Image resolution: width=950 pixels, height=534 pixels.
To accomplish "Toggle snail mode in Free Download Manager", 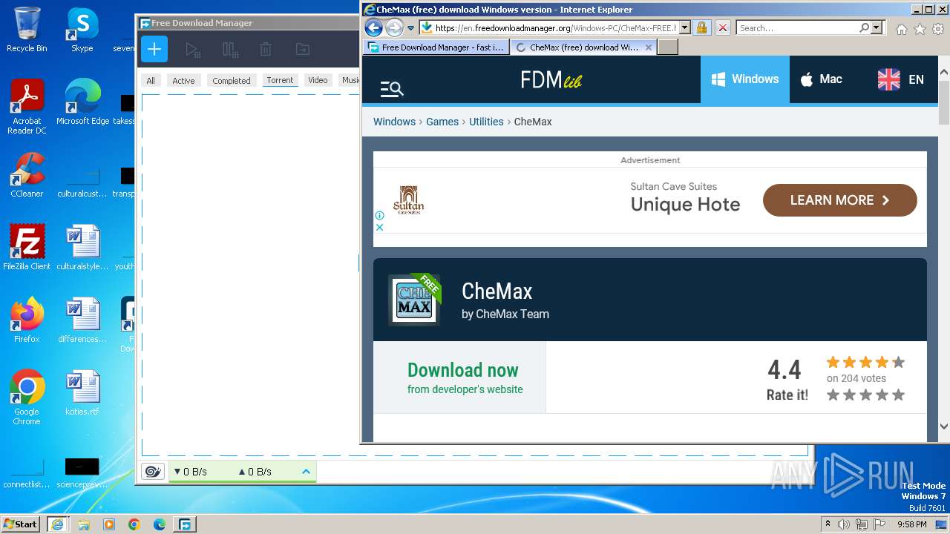I will click(153, 472).
